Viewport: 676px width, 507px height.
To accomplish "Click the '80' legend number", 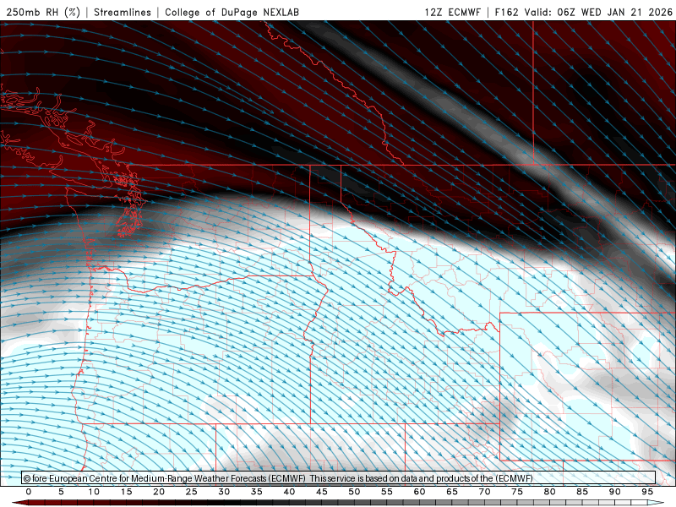I will [x=549, y=492].
